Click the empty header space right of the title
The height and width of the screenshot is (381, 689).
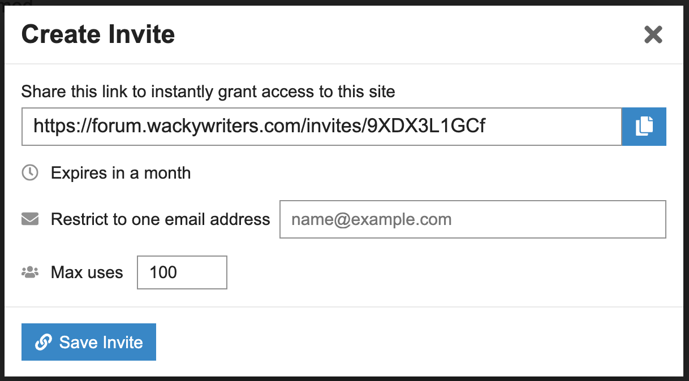[x=396, y=34]
